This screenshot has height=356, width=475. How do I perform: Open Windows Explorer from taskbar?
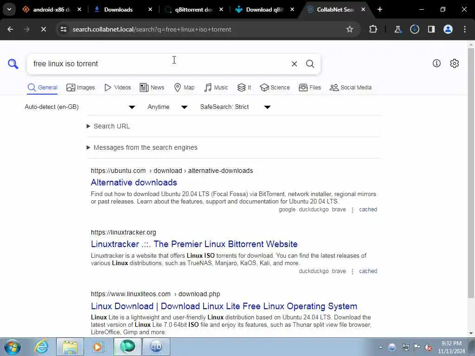70,347
